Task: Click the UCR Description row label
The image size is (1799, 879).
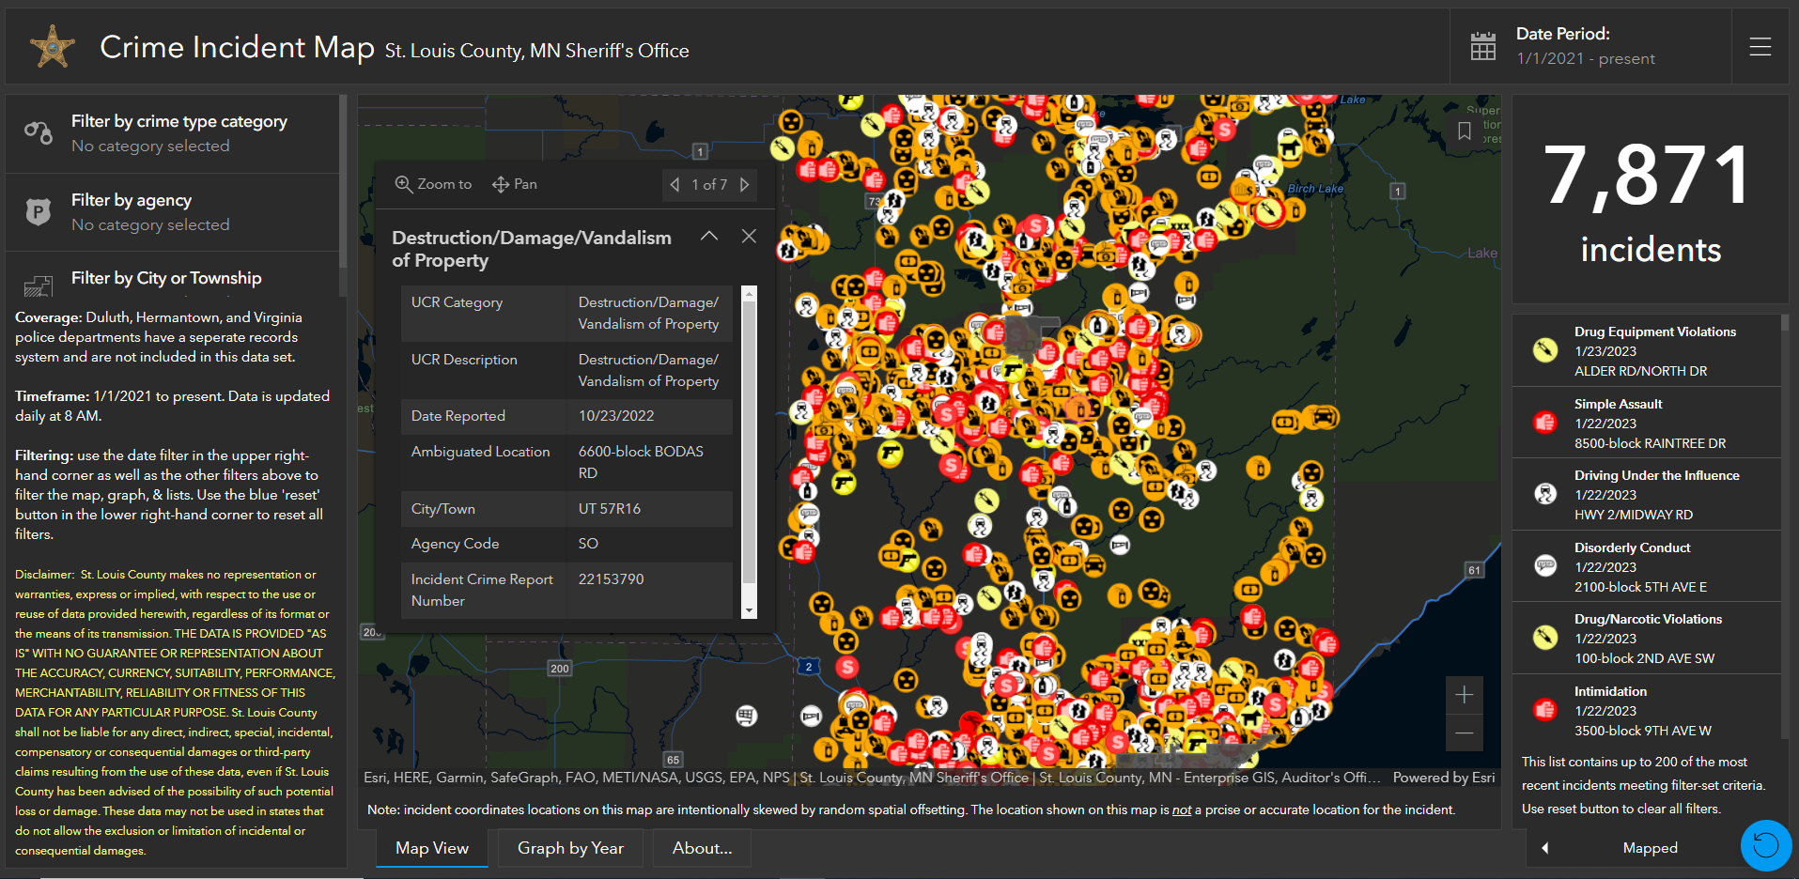Action: pyautogui.click(x=464, y=360)
